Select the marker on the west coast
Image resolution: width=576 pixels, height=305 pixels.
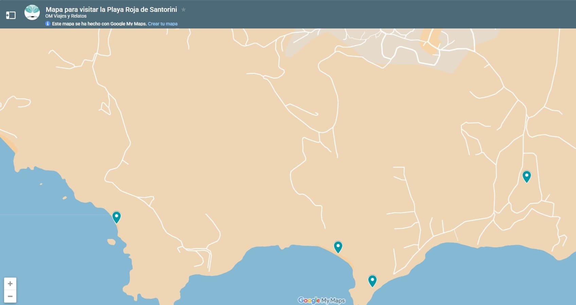point(117,217)
